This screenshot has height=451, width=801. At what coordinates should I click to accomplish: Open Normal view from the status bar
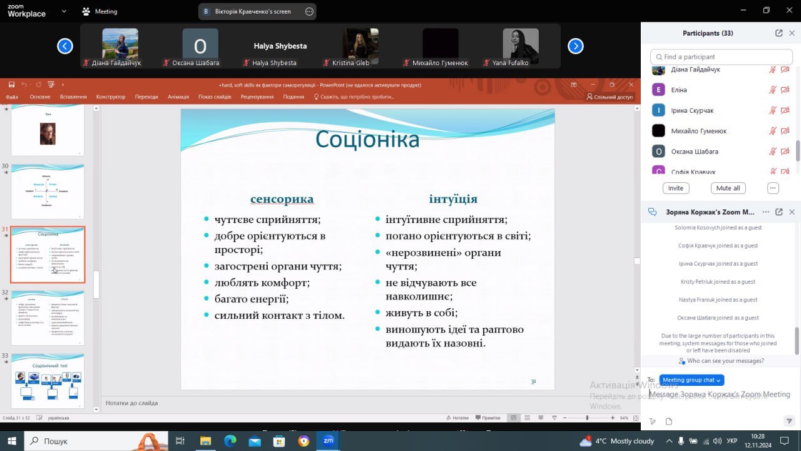[x=514, y=417]
